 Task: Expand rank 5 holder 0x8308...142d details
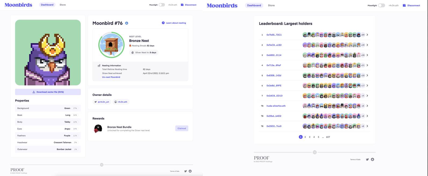[x=367, y=75]
